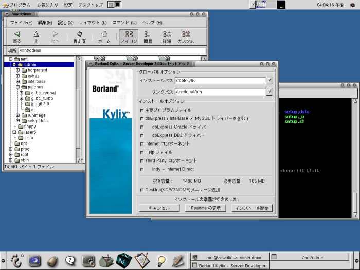The width and height of the screenshot is (360, 270).
Task: Select the Borland Kylix taskbar entry
Action: coord(230,266)
